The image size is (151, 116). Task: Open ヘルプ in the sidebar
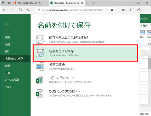tap(8, 87)
